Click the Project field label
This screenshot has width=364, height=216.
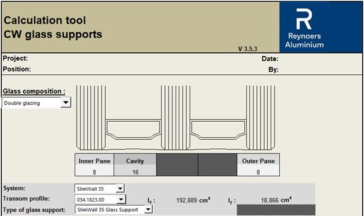click(x=15, y=58)
